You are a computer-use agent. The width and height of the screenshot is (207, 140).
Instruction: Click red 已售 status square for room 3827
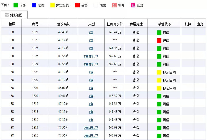(x=159, y=40)
